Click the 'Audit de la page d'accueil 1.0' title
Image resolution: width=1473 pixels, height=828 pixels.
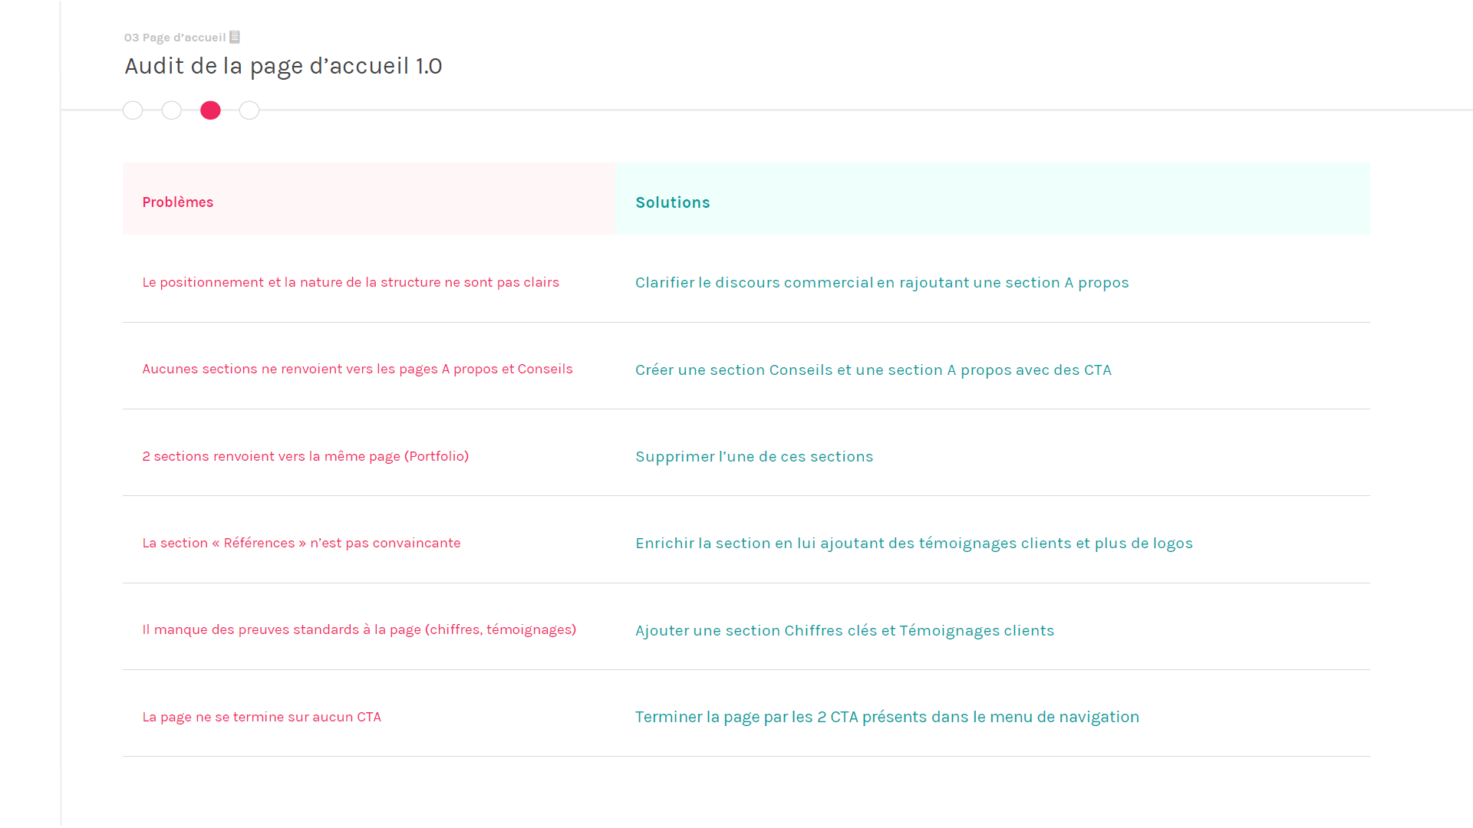(283, 66)
